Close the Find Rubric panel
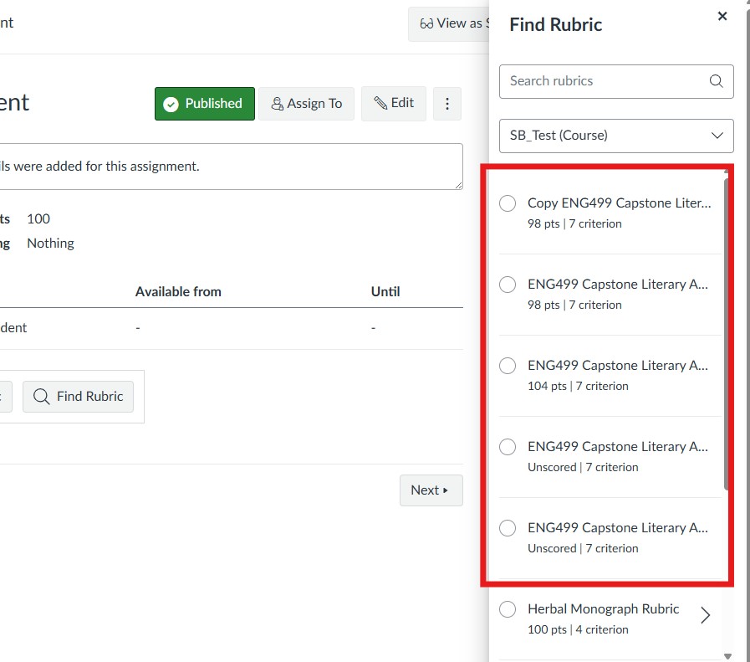This screenshot has height=662, width=750. tap(722, 17)
